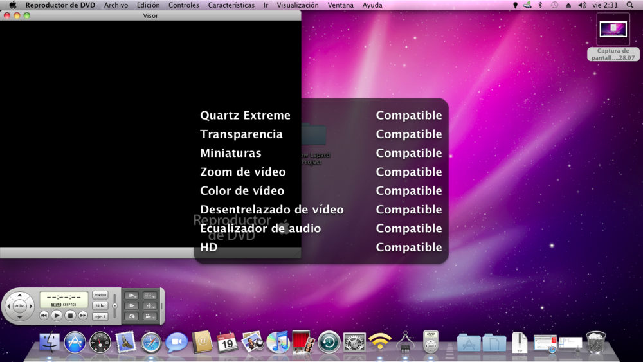
Task: Click the enter button on controller pad
Action: 20,306
